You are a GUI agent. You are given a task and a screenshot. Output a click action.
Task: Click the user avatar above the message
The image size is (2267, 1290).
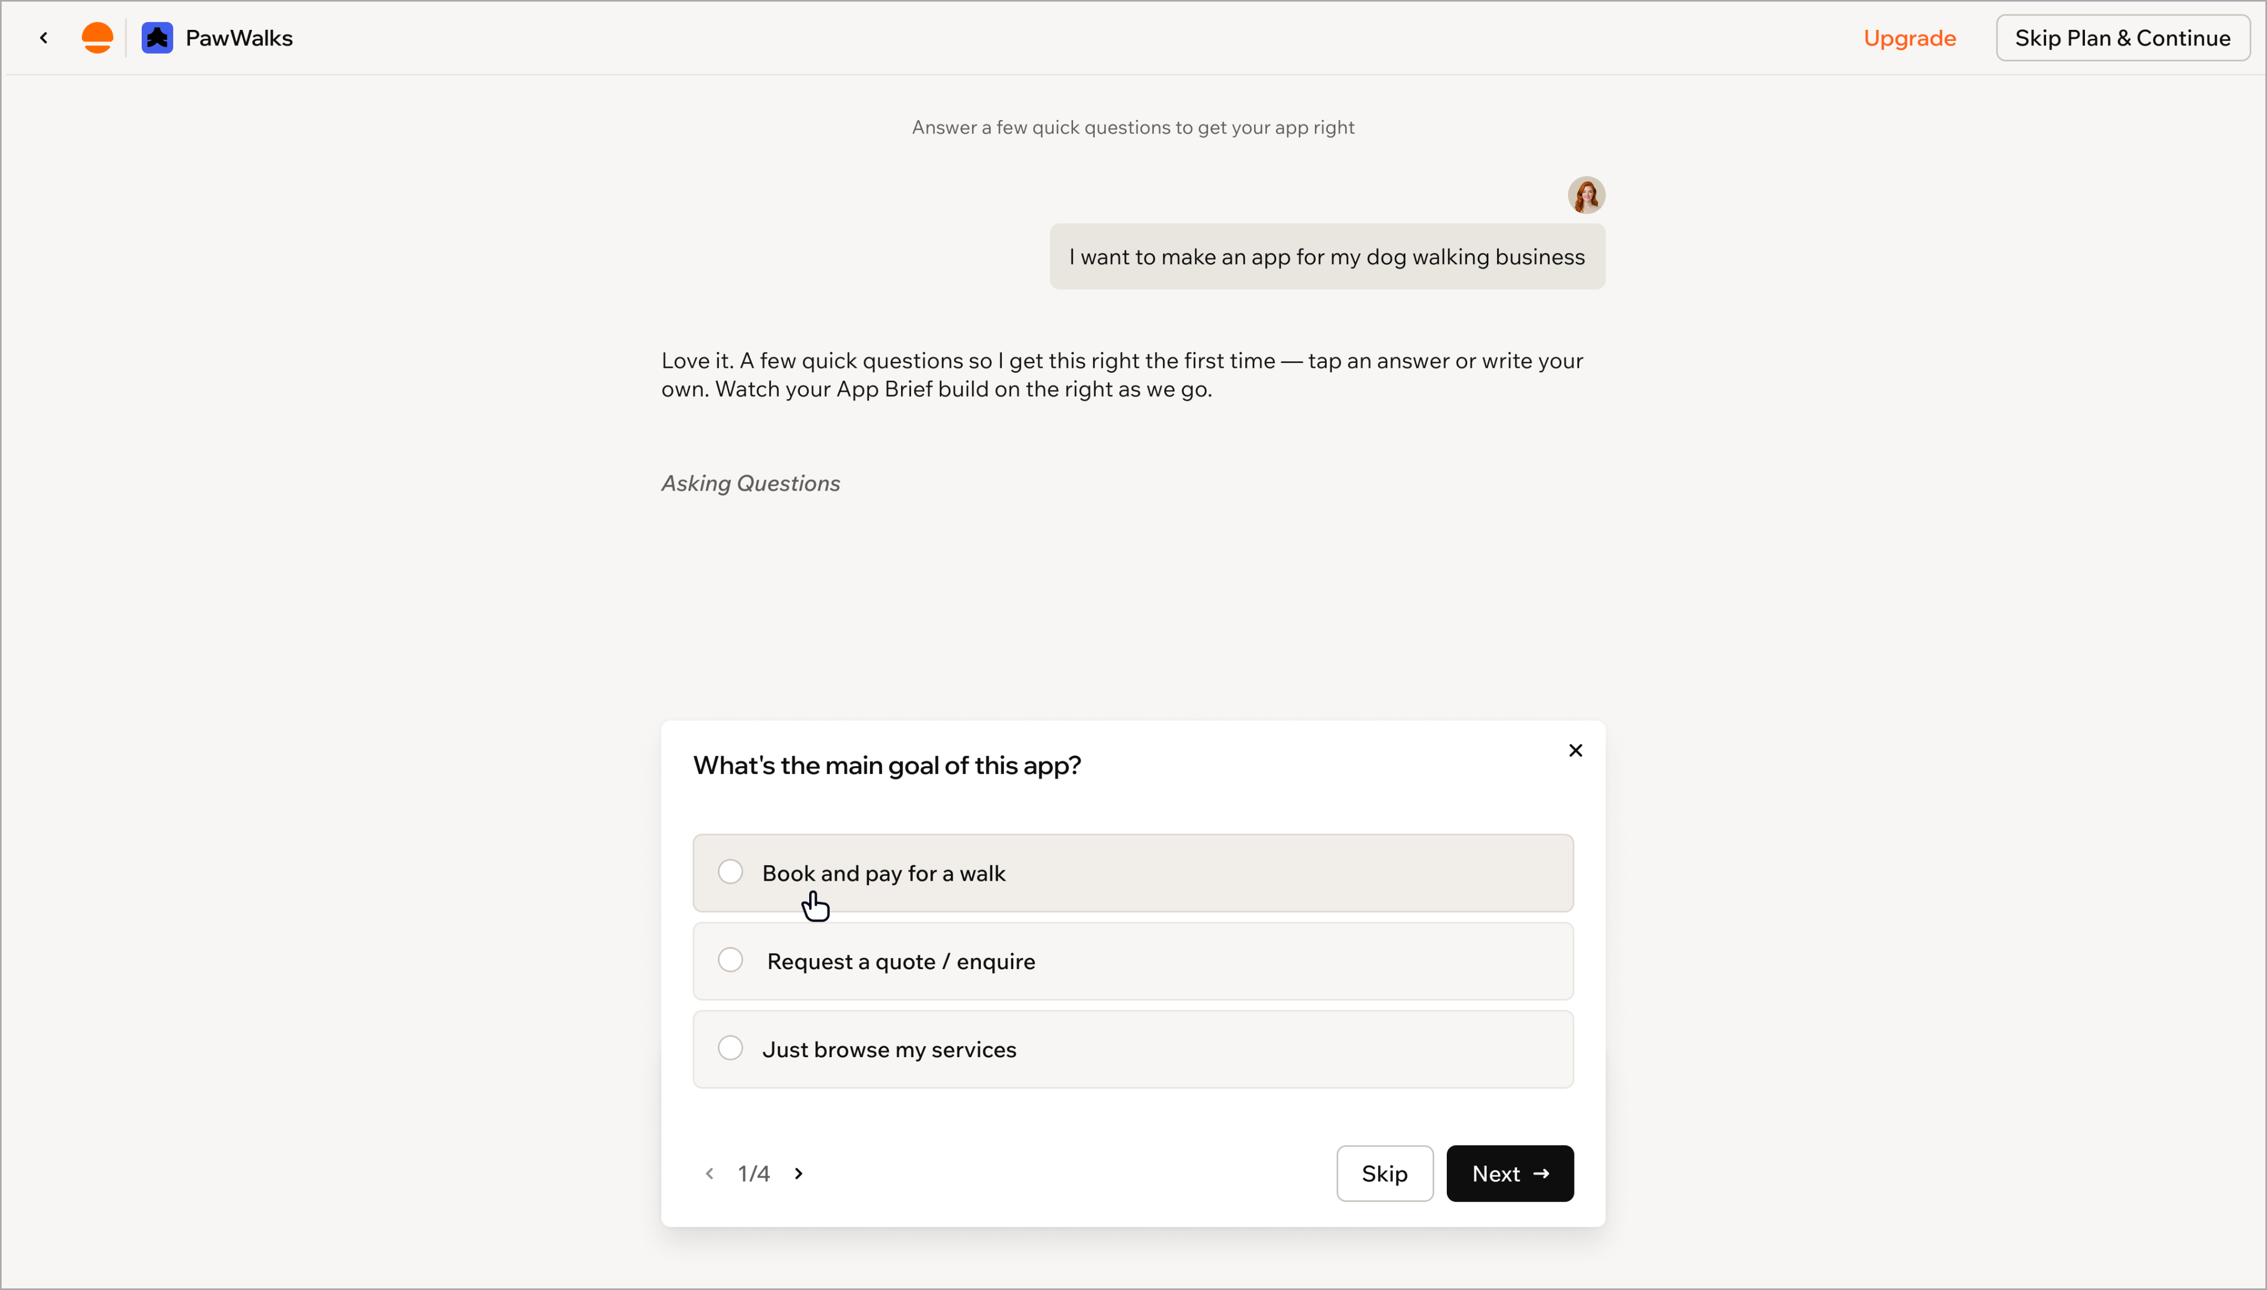tap(1586, 194)
